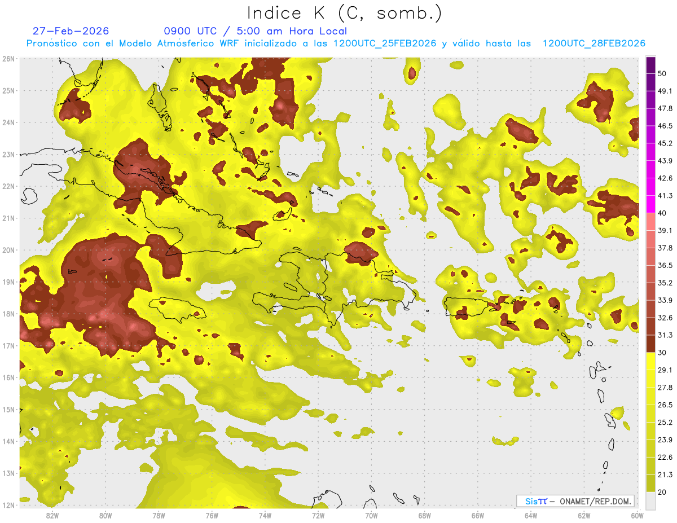
Task: Click the 21N latitude label
Action: 8,218
